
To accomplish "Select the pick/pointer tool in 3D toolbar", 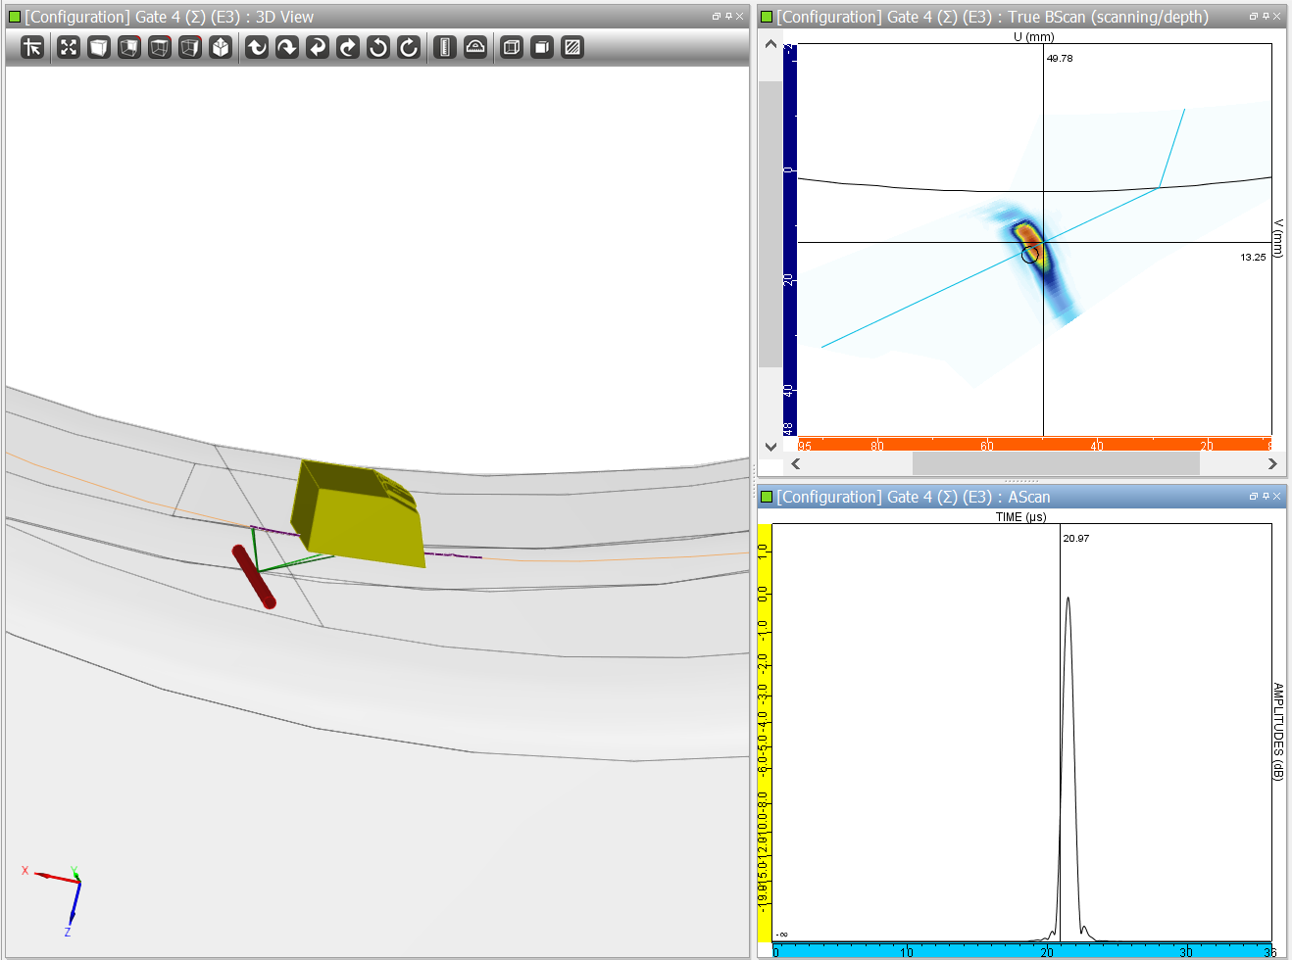I will (x=32, y=47).
